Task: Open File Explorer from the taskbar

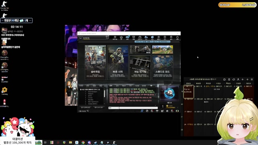Action: pos(71,142)
